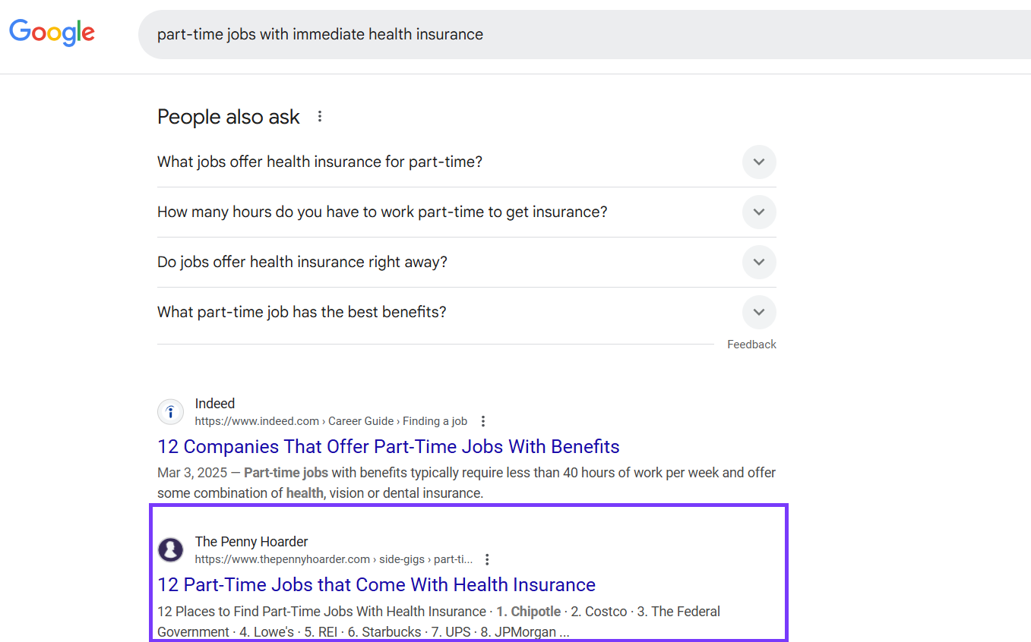Click the thepennyhoarder.com URL breadcrumb
1031x642 pixels.
pos(334,559)
